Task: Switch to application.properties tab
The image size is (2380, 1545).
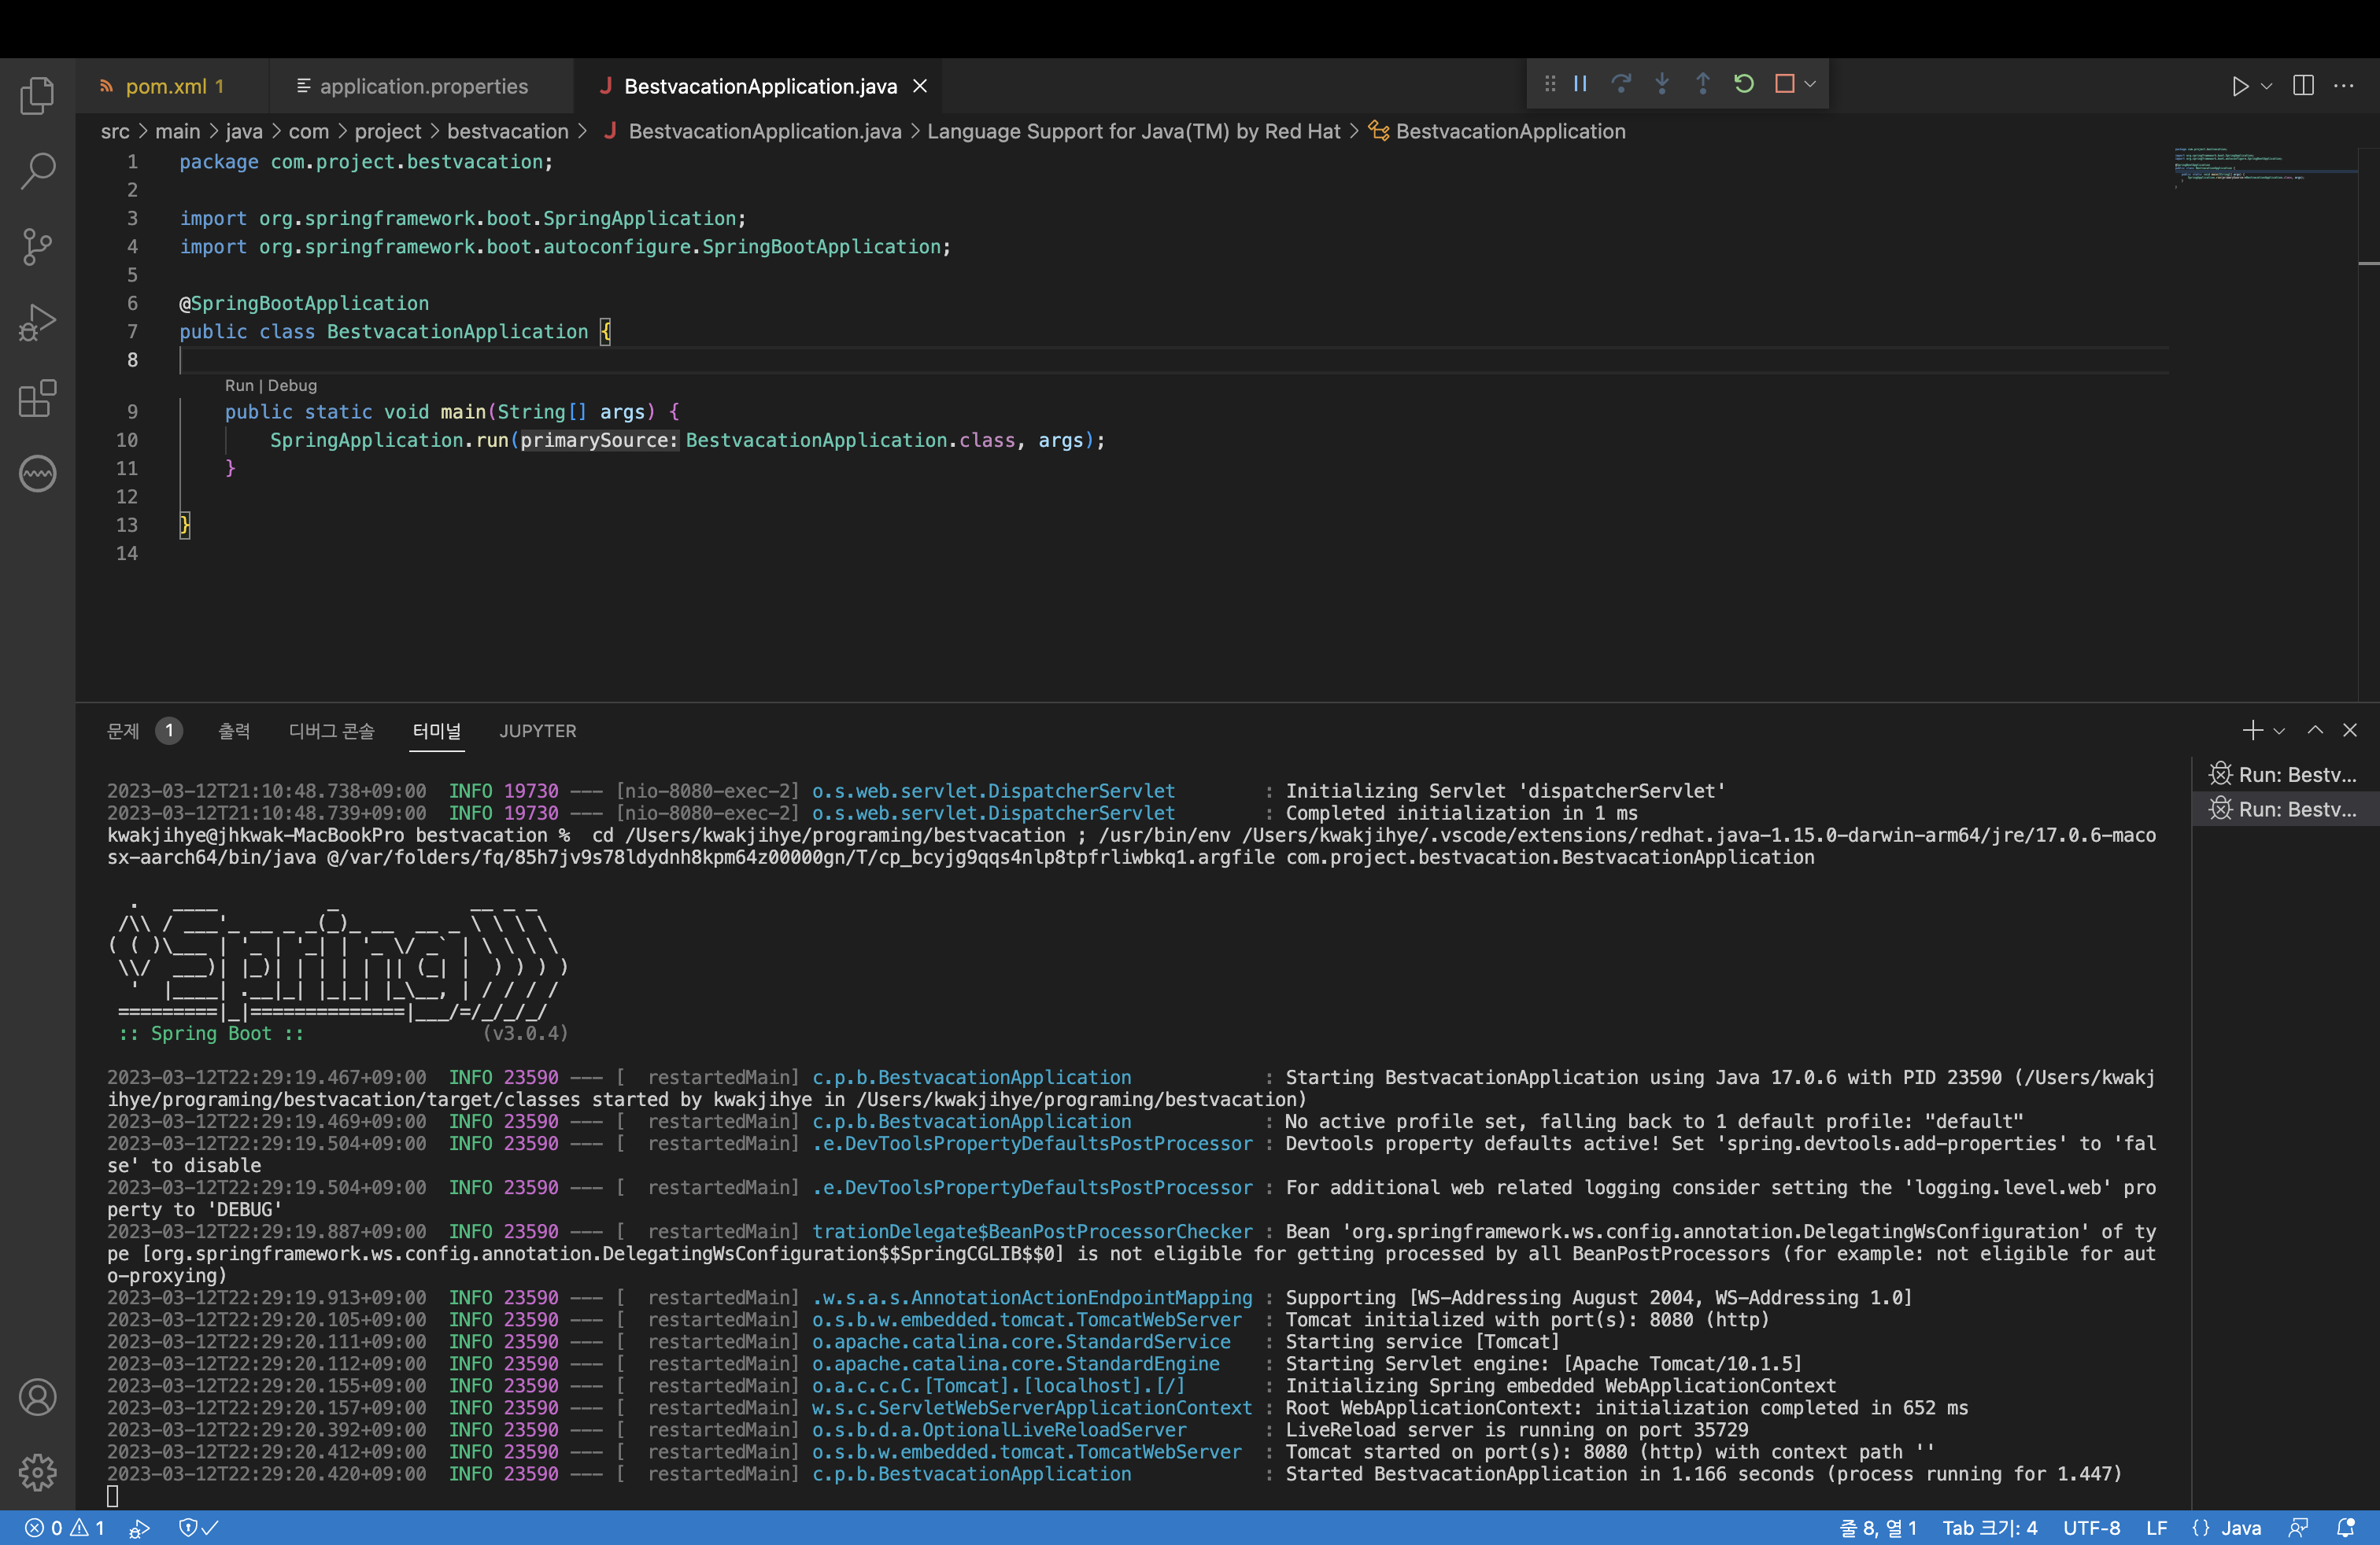Action: coord(422,86)
